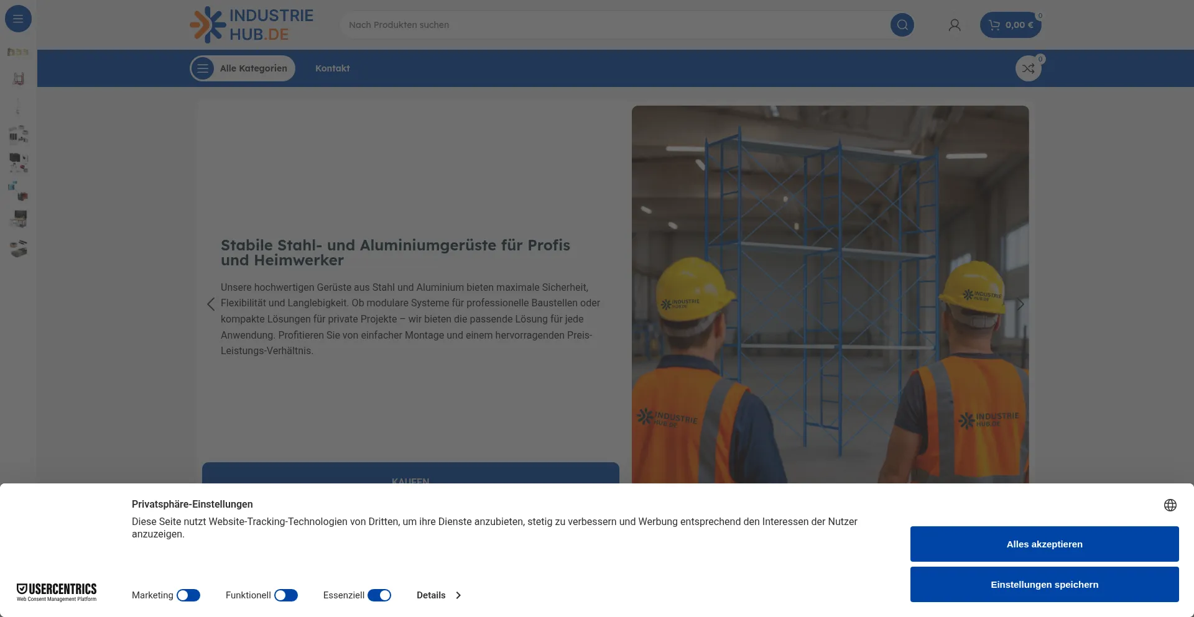Click the Usercentrics logo
This screenshot has height=617, width=1194.
click(x=56, y=592)
